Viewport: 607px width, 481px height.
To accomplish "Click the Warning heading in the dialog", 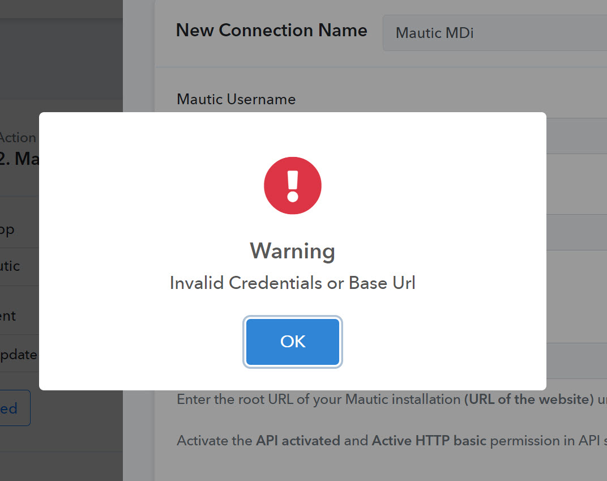I will click(293, 251).
